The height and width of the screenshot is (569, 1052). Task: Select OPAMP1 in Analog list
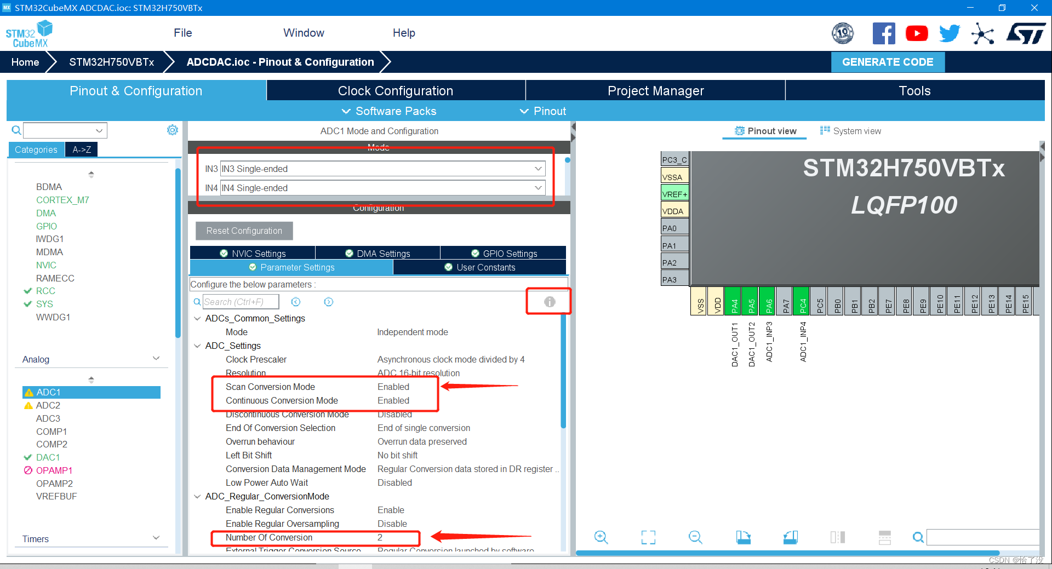point(54,470)
